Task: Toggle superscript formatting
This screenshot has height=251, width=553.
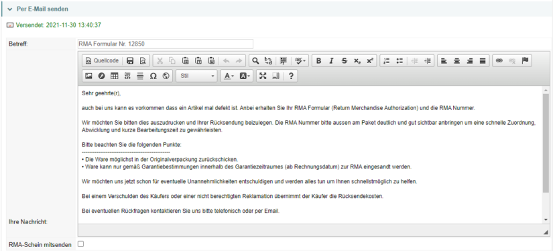Action: click(x=369, y=60)
